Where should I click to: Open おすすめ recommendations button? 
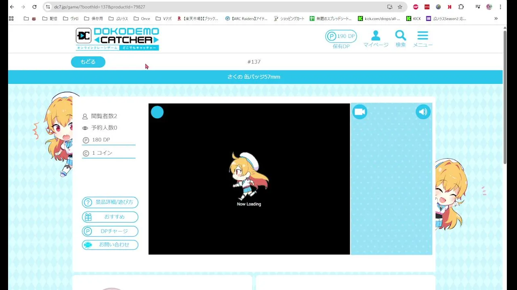(x=110, y=217)
